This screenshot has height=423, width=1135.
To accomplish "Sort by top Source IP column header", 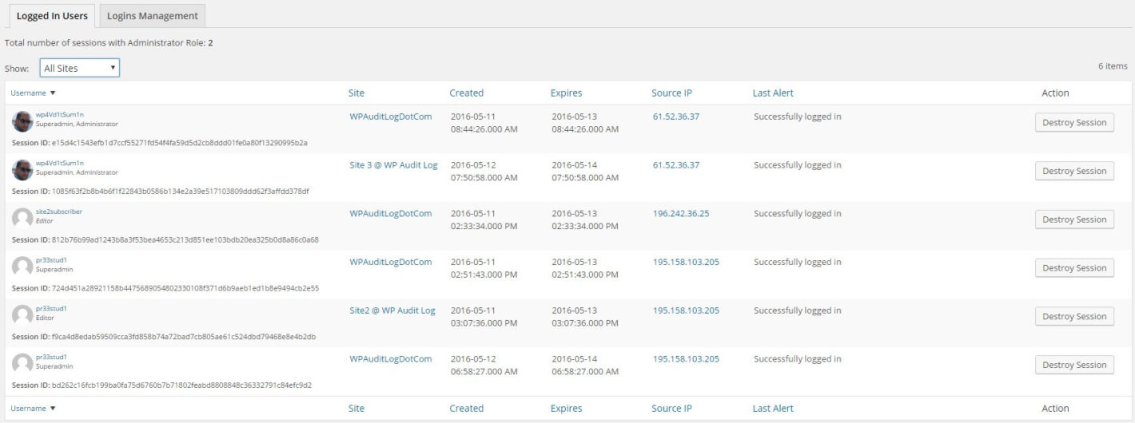I will [671, 93].
